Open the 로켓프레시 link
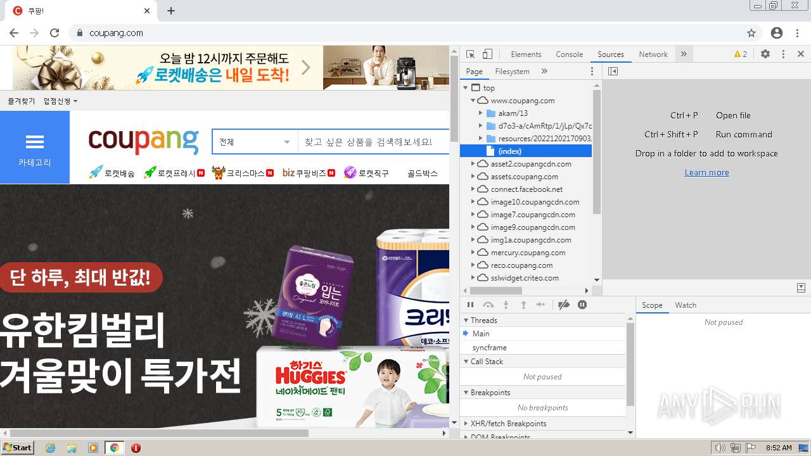The image size is (811, 456). pos(174,172)
